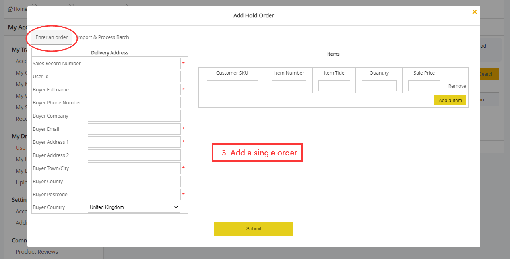
Task: Click the Item Title input
Action: pos(334,86)
